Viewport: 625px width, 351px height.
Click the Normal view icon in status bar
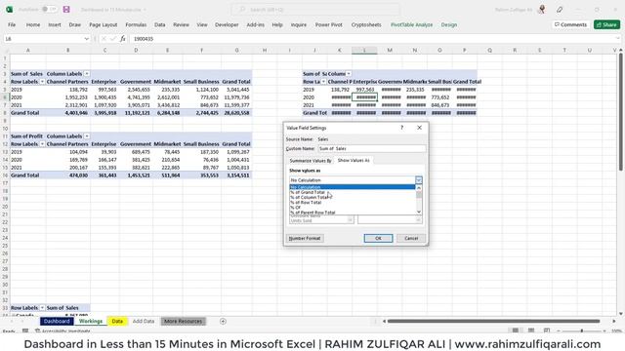coord(516,331)
